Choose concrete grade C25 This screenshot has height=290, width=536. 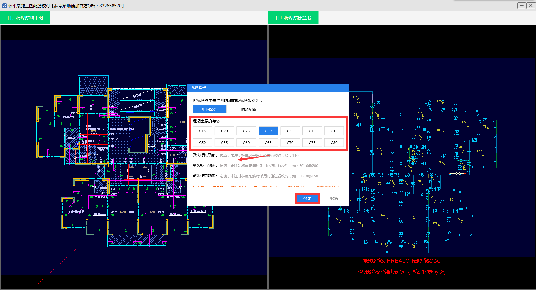[x=246, y=131]
